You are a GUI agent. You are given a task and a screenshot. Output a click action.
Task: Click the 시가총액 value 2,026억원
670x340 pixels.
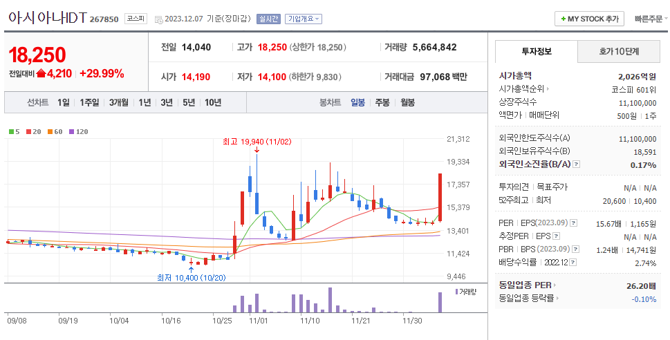(637, 77)
